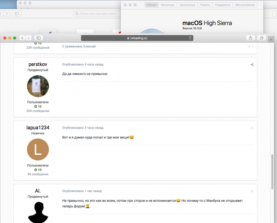Open a new tab with the plus icon

click(x=271, y=39)
